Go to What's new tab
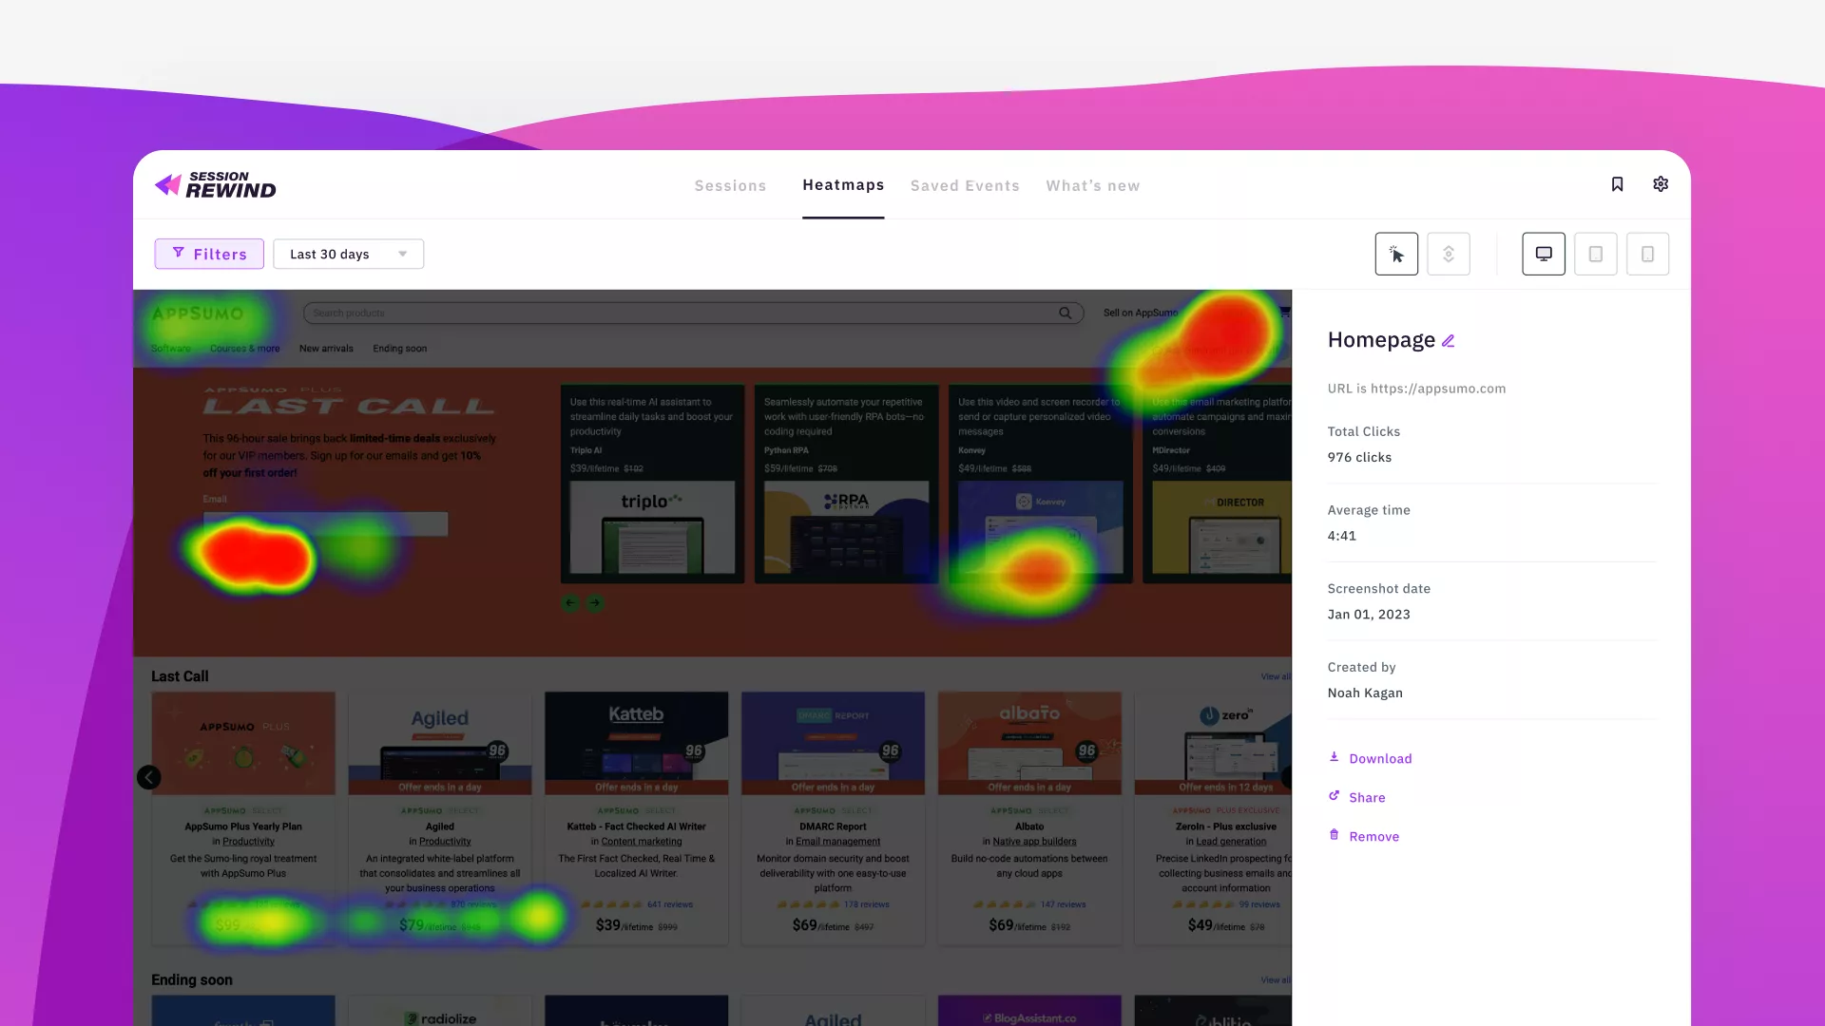 click(1092, 185)
